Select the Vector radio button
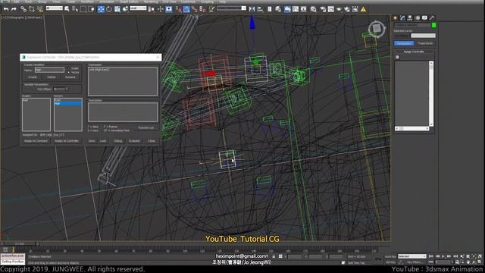This screenshot has width=485, height=273. [68, 72]
